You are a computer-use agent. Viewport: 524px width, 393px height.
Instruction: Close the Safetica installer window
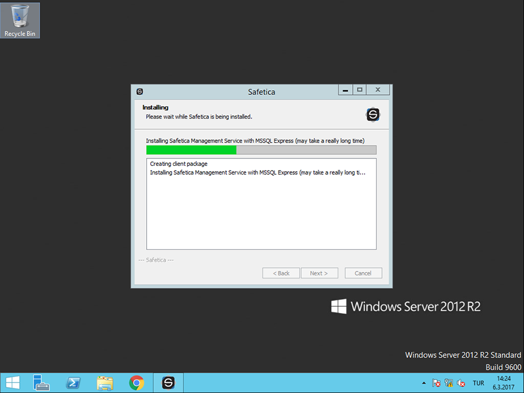point(378,90)
